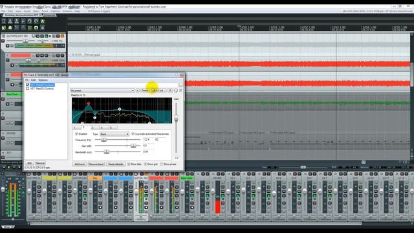This screenshot has width=414, height=233.
Task: Click the 2 in 2 out button
Action: pos(159,91)
